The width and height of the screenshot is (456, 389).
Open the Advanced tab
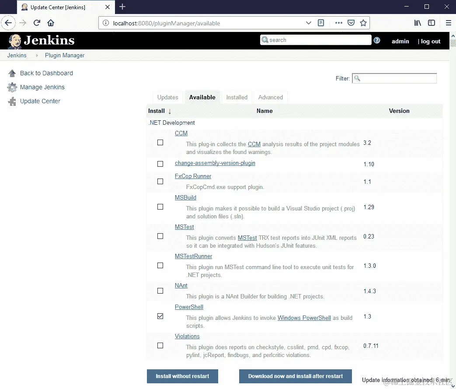tap(271, 97)
